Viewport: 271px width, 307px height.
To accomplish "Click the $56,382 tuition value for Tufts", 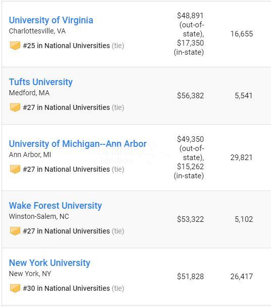I will (x=190, y=96).
